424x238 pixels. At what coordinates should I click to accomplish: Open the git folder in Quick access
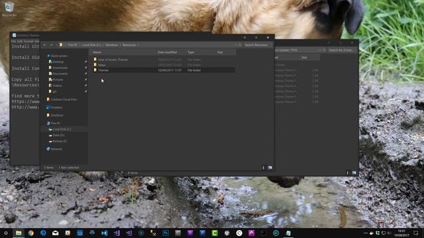(x=54, y=91)
